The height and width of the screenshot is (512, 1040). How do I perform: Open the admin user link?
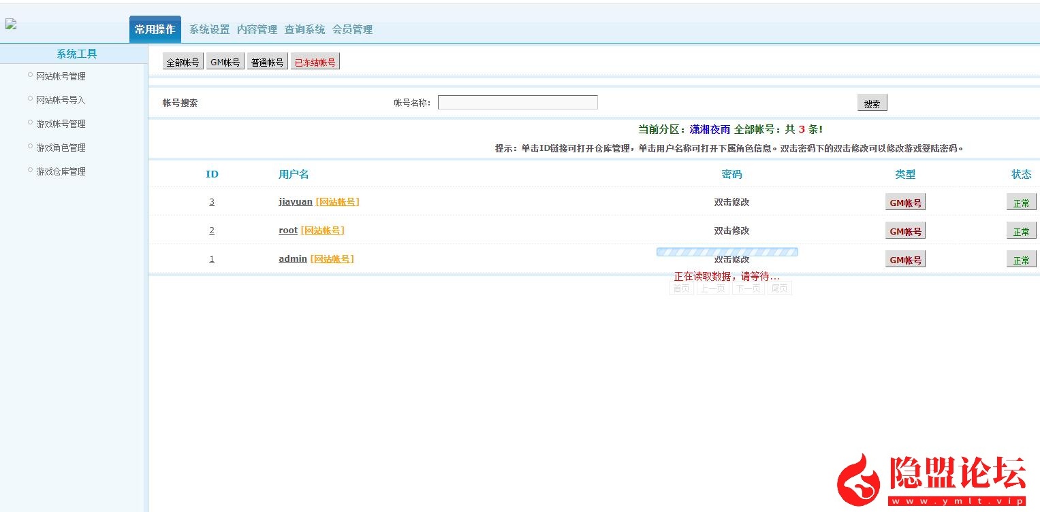pos(293,259)
